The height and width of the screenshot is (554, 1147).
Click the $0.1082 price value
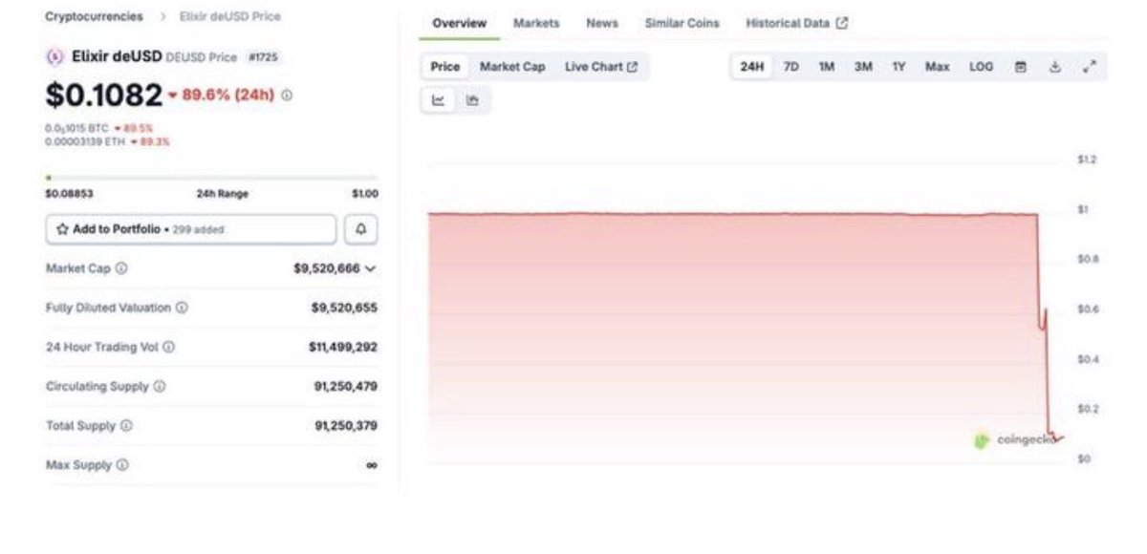104,95
